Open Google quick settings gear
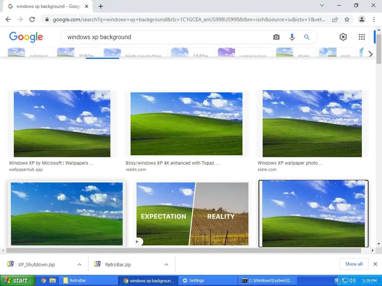Viewport: 382px width, 286px height. pyautogui.click(x=343, y=37)
